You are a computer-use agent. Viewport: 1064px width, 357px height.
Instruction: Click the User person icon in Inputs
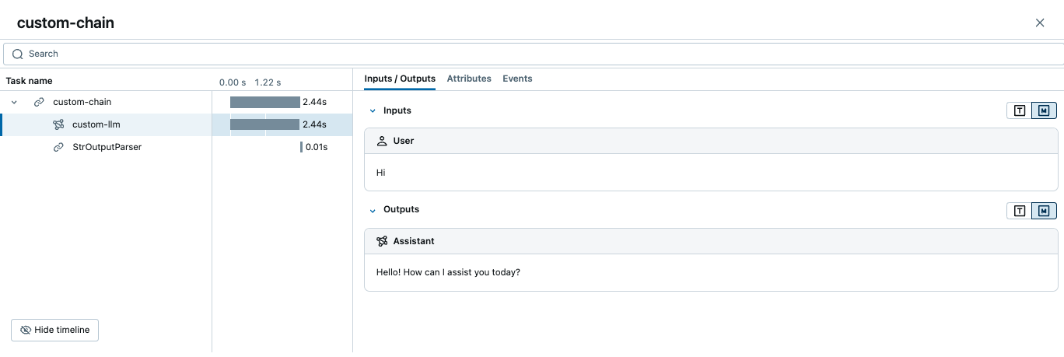click(x=382, y=141)
